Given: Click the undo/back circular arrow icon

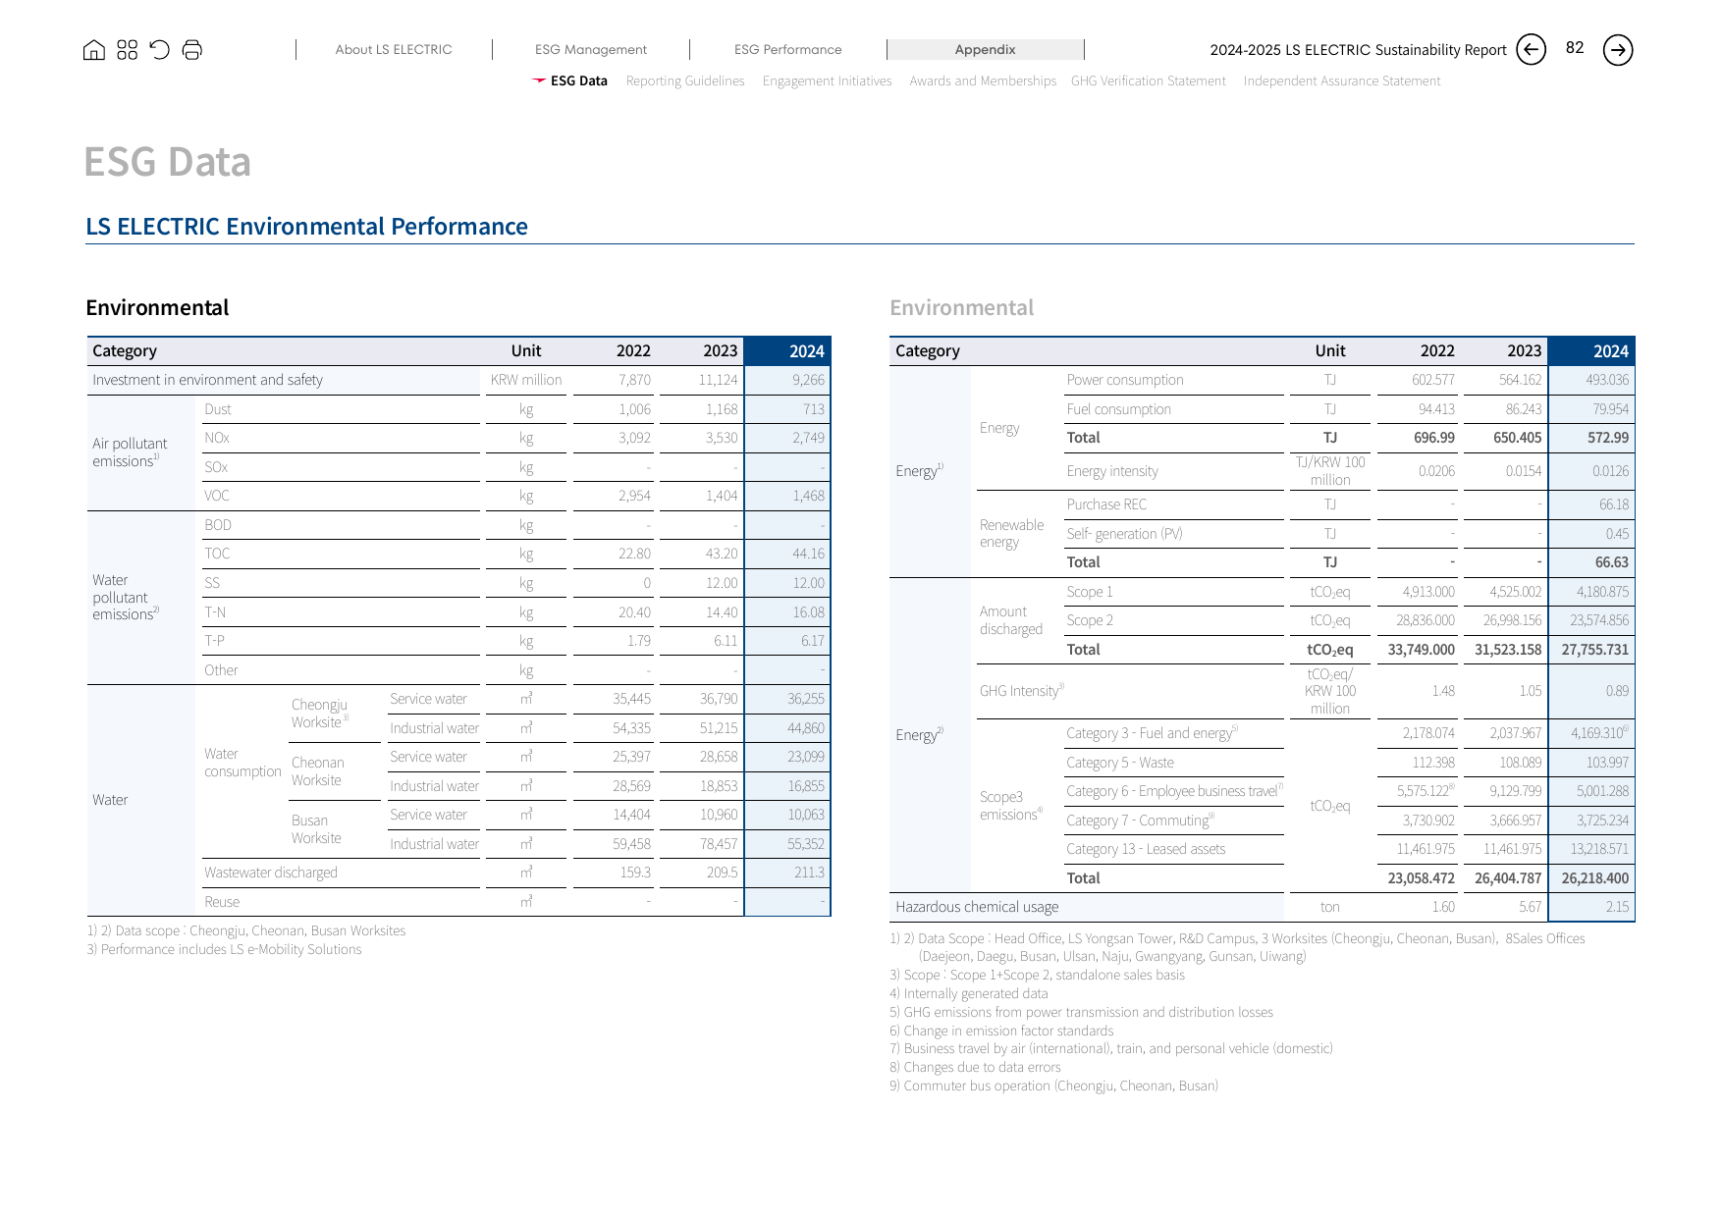Looking at the screenshot, I should pos(159,49).
